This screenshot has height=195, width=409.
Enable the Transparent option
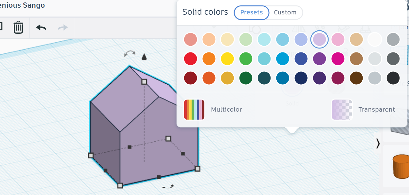(x=363, y=109)
